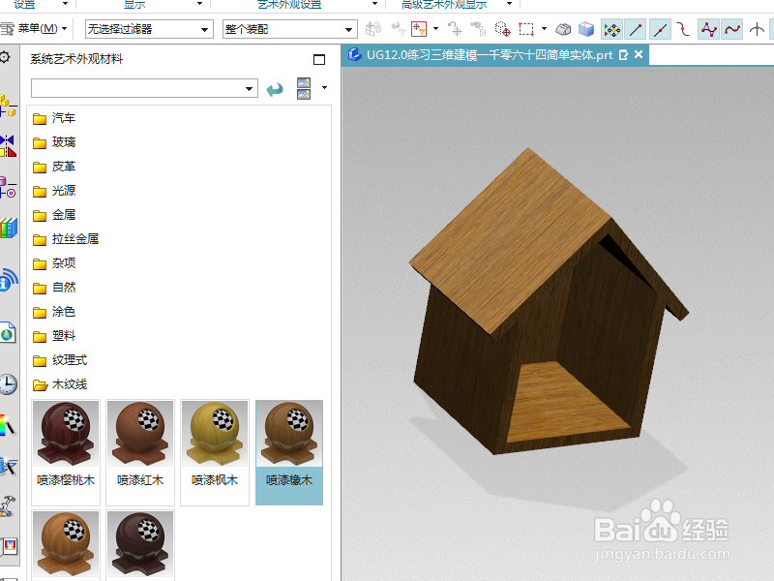Open the 光源 material folder
This screenshot has height=581, width=774.
click(x=54, y=191)
